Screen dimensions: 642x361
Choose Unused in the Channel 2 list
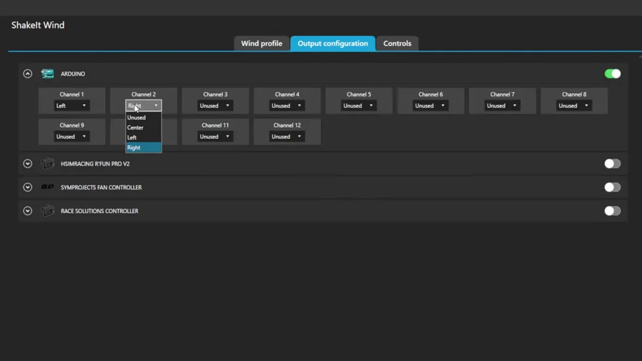[x=144, y=118]
